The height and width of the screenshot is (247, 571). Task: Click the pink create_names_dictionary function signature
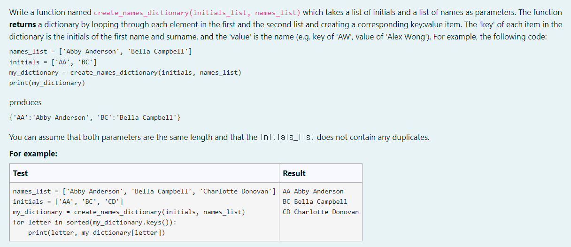pos(197,13)
